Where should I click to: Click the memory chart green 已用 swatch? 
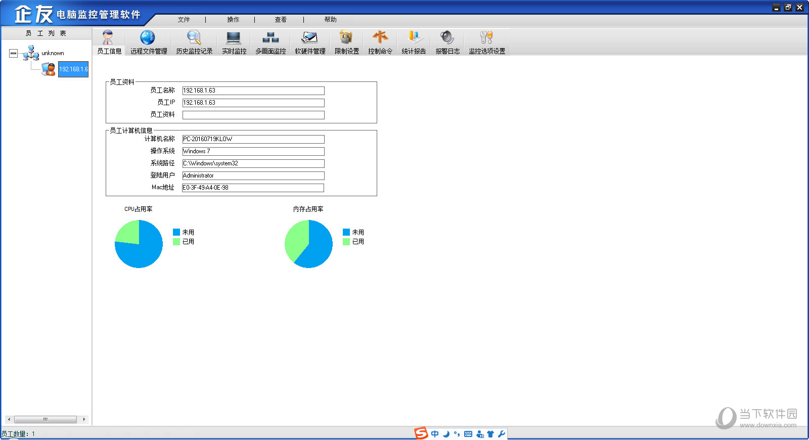pos(346,242)
